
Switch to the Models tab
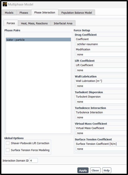[9, 13]
